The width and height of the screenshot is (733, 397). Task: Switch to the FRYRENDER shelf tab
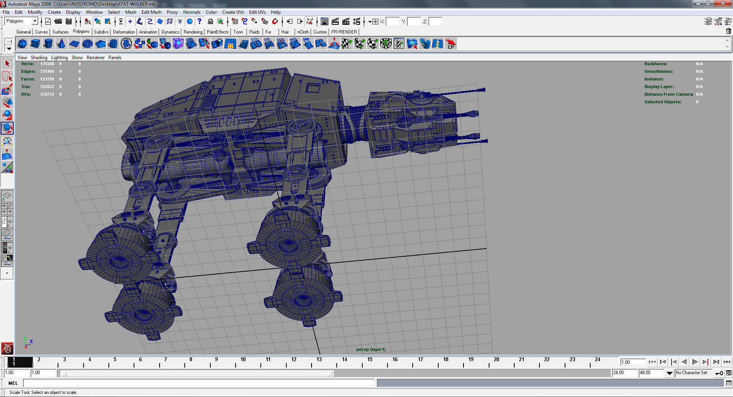tap(344, 32)
